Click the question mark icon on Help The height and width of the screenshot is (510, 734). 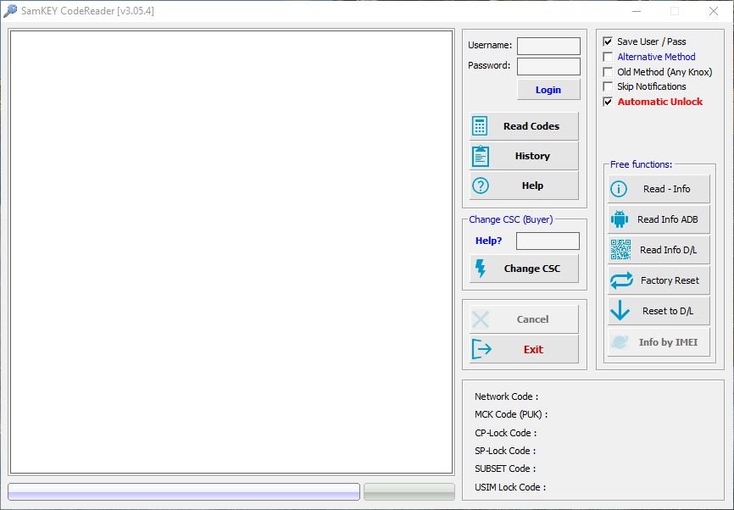point(481,186)
